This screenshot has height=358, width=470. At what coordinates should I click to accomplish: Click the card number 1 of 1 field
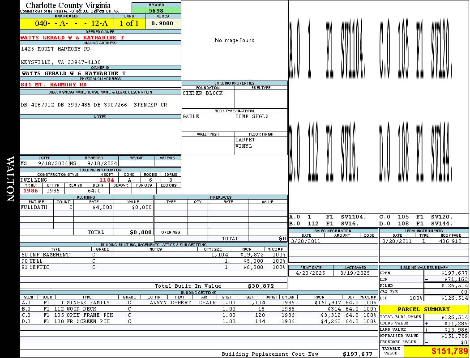pyautogui.click(x=129, y=24)
